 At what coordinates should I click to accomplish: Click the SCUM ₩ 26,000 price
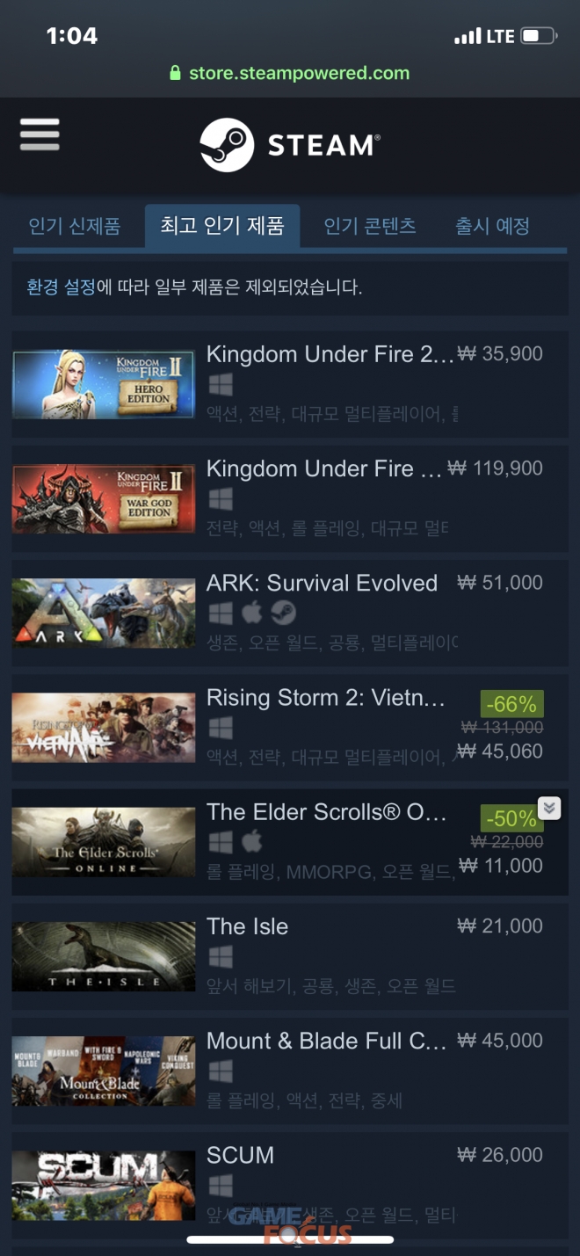pyautogui.click(x=500, y=1155)
